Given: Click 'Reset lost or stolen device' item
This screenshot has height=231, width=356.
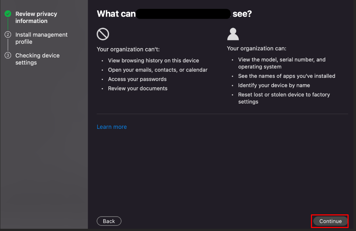Looking at the screenshot, I should pos(284,98).
